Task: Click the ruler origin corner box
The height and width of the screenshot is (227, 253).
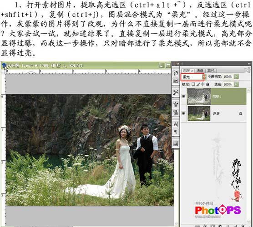Action: (4, 71)
